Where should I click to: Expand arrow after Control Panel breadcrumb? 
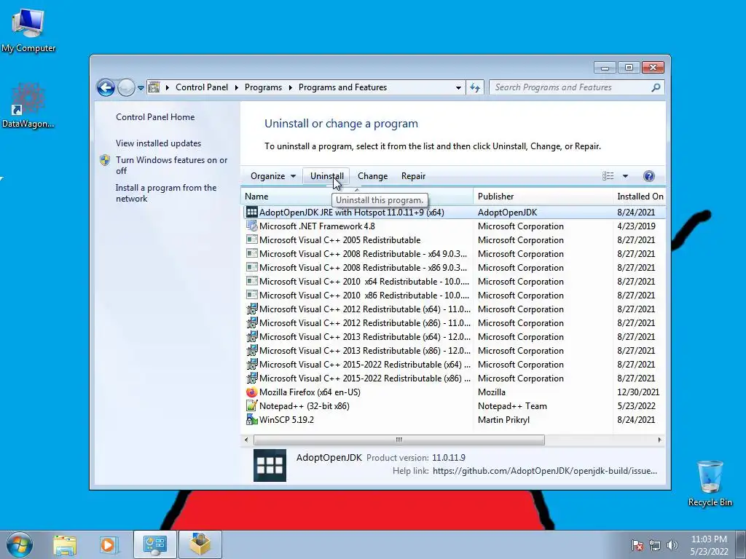(x=237, y=87)
